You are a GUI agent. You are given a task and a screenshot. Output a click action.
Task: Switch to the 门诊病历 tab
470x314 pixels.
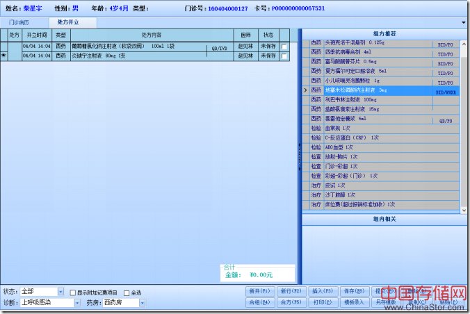pyautogui.click(x=19, y=22)
